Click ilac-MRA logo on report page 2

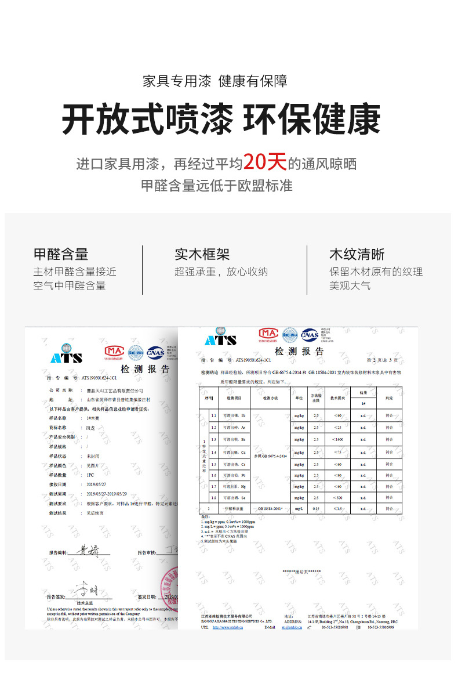coord(290,335)
